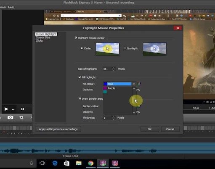Toggle Highlight mouse cursor checkbox
215x169 pixels.
76,38
